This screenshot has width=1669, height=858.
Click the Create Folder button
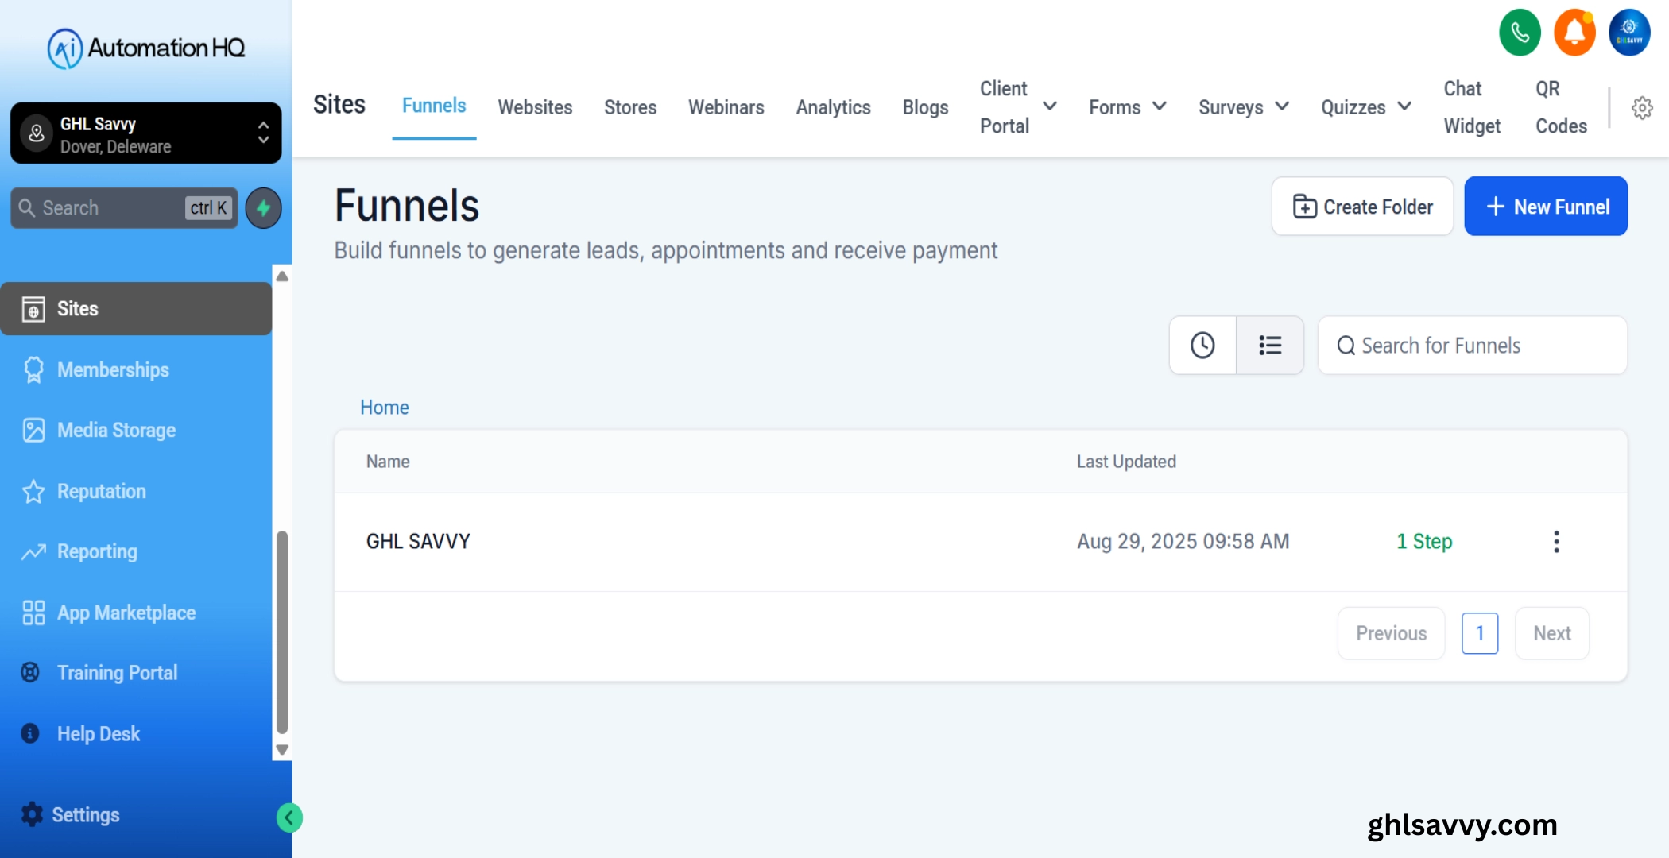1362,207
